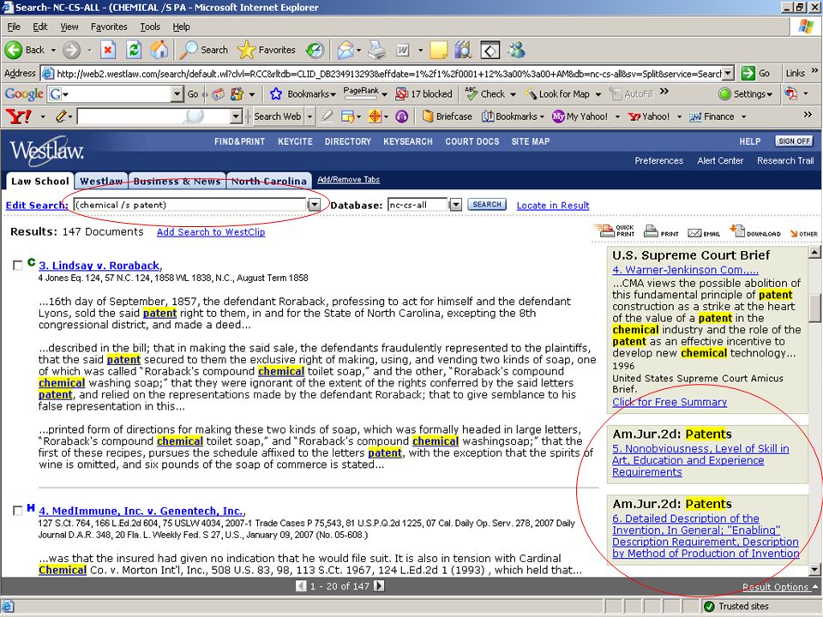This screenshot has width=823, height=617.
Task: Click the green Go arrow beside address bar
Action: tap(748, 74)
